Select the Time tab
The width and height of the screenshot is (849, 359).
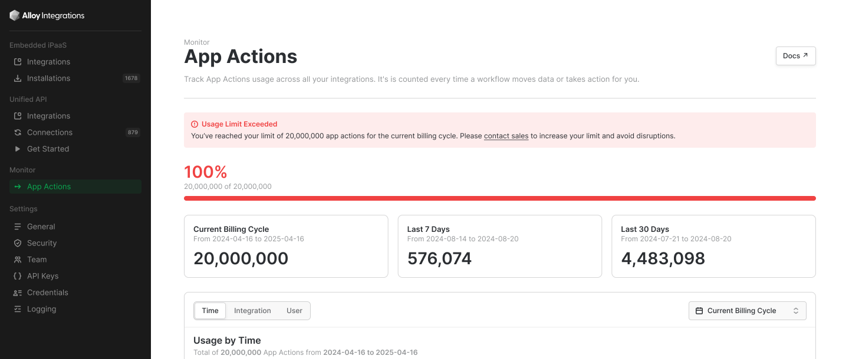[210, 311]
